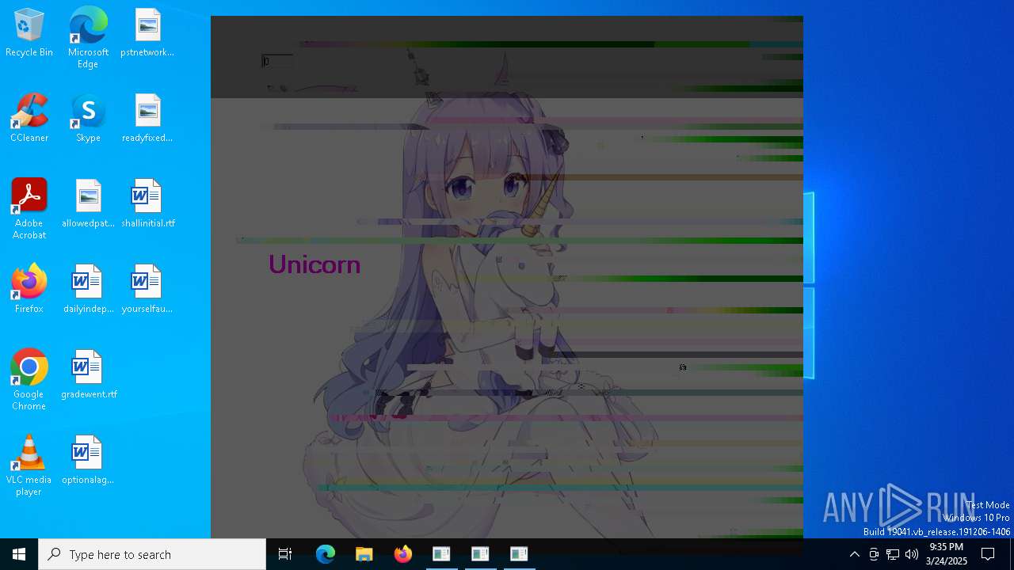Show hidden system tray icons chevron
The height and width of the screenshot is (570, 1014).
(854, 554)
